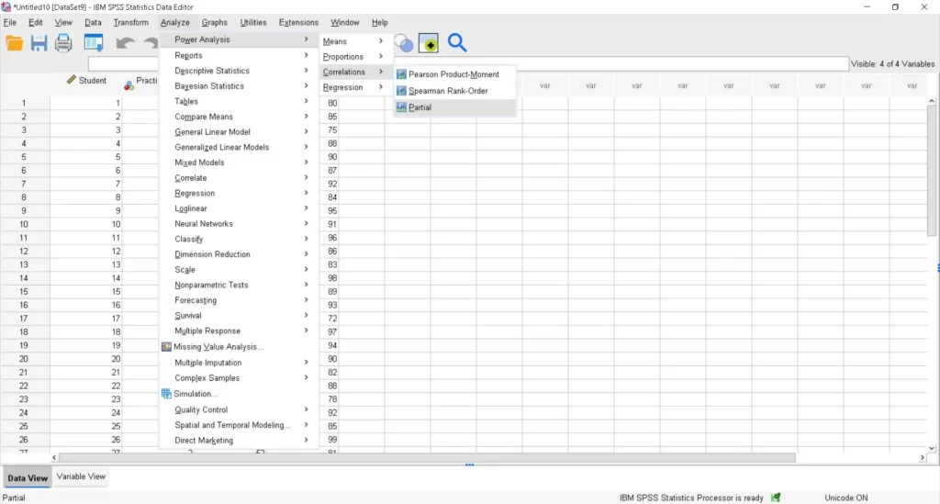Expand the Regression power analysis submenu

click(354, 87)
